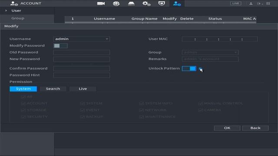Image resolution: width=278 pixels, height=156 pixels.
Task: Click the New Password field
Action: click(82, 59)
